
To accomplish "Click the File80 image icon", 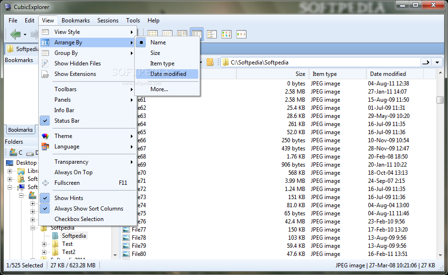I will click(x=126, y=254).
